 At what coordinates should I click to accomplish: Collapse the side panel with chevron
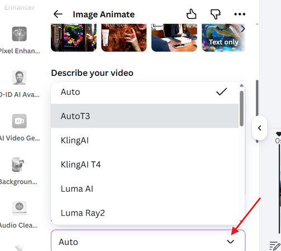pyautogui.click(x=260, y=128)
